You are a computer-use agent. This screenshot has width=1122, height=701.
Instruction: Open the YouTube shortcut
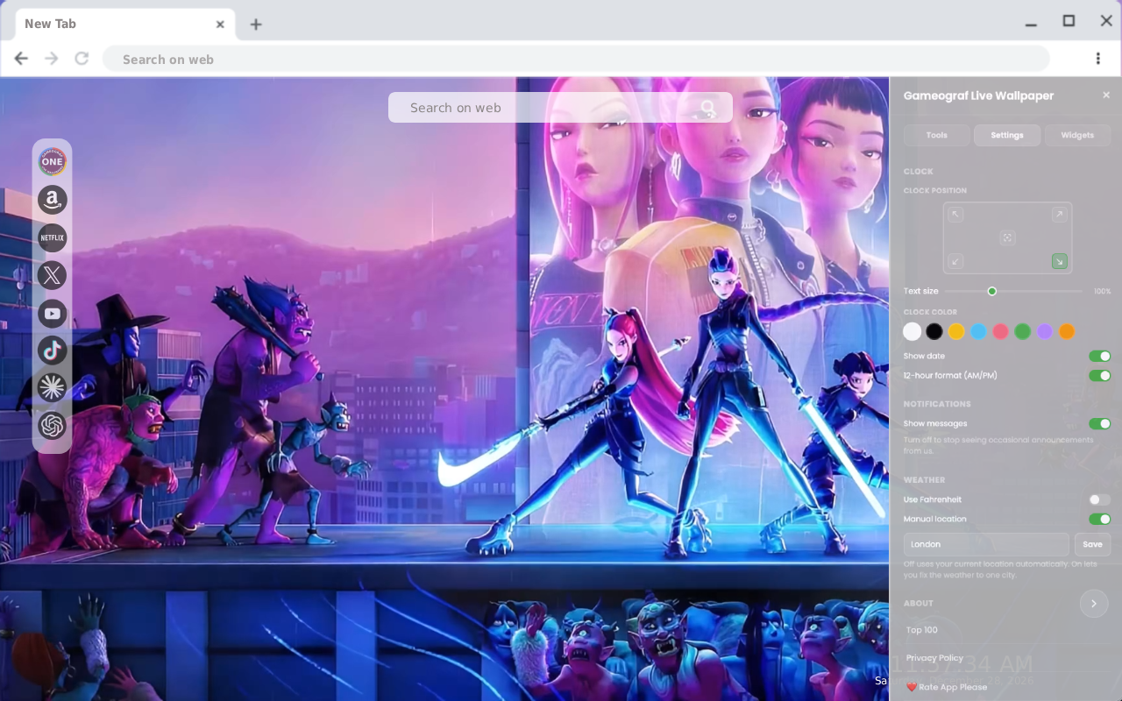(53, 313)
